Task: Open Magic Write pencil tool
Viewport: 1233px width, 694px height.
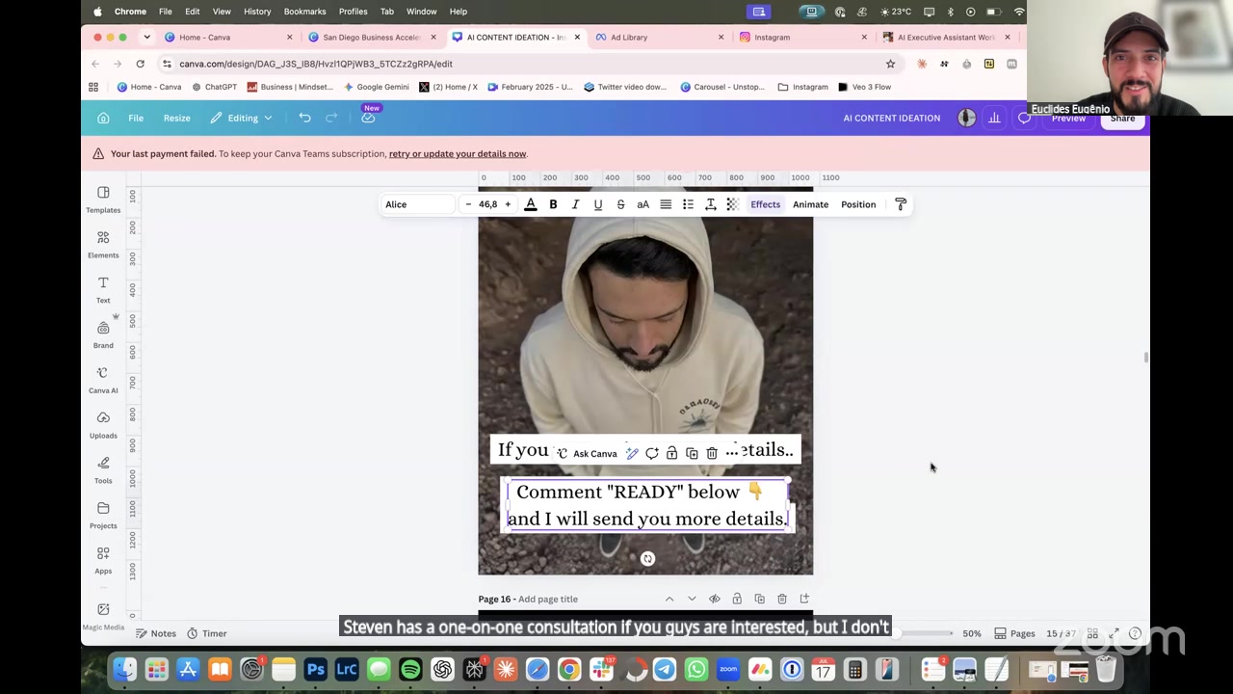Action: click(632, 453)
